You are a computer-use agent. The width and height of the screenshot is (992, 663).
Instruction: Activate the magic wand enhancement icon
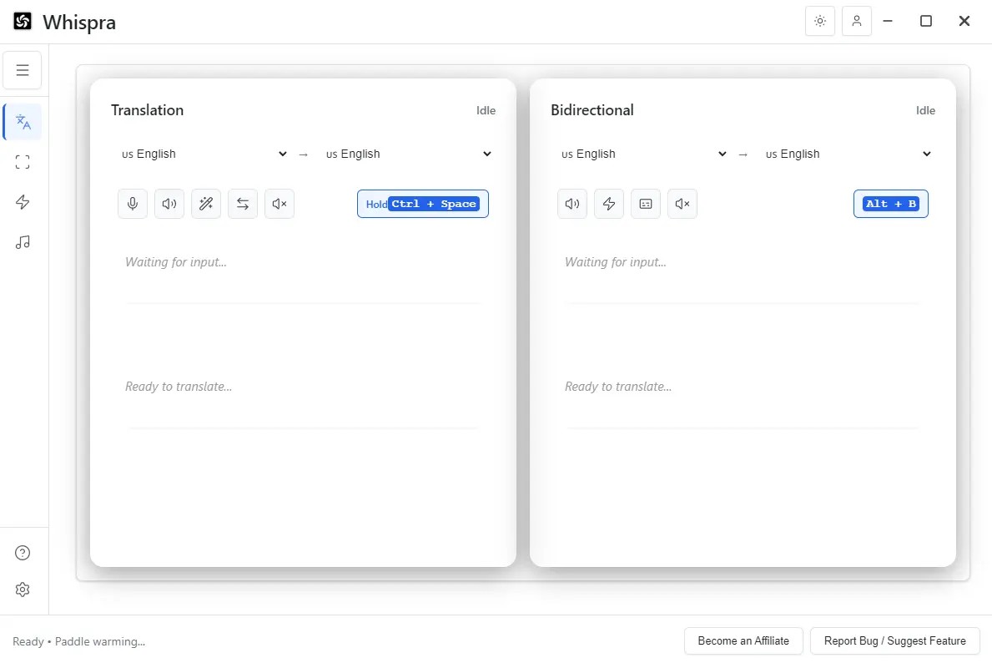(205, 203)
